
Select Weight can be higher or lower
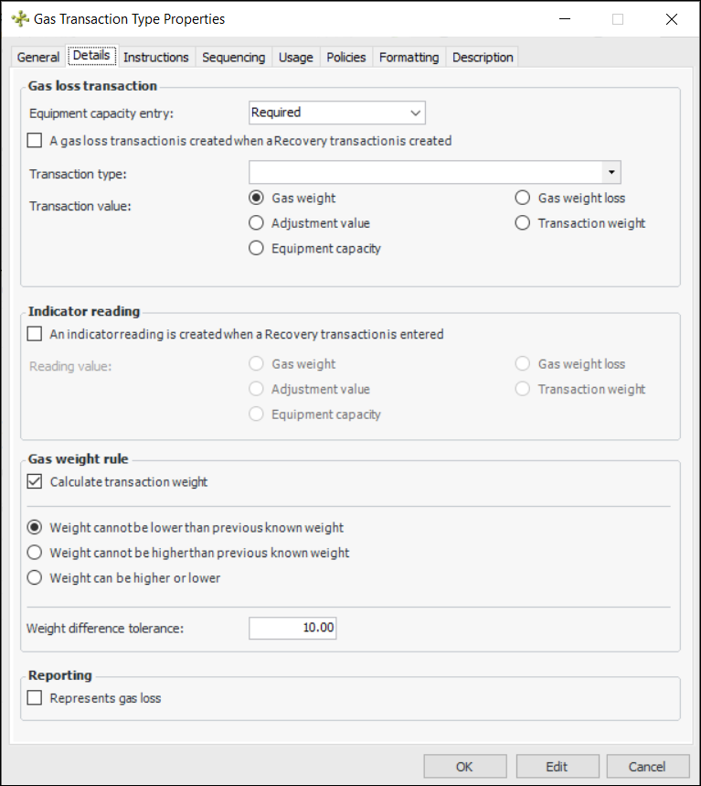[x=35, y=577]
